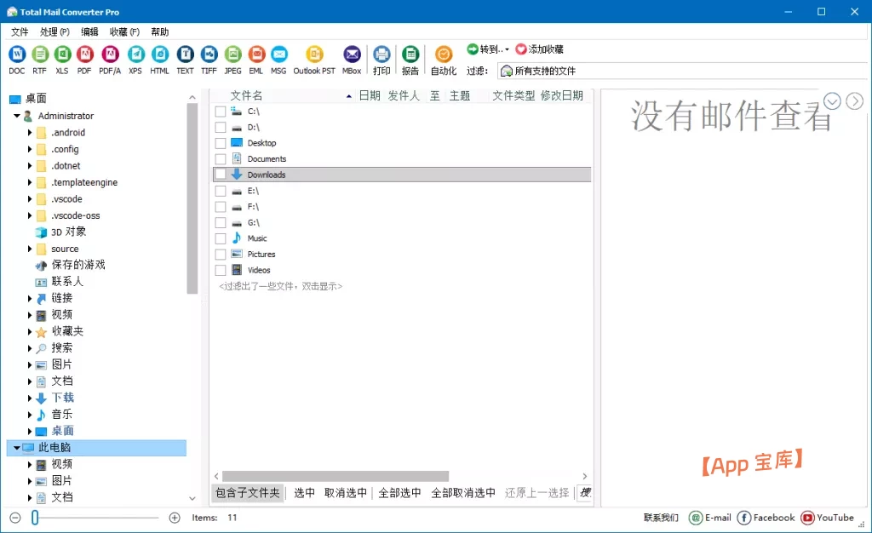Check the Downloads checkbox
872x533 pixels.
(221, 175)
